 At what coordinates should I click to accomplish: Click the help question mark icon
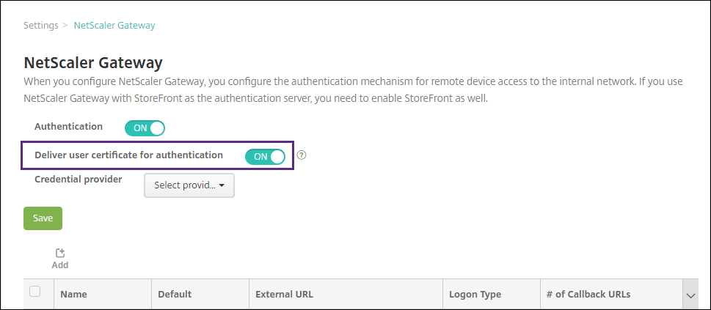(302, 155)
